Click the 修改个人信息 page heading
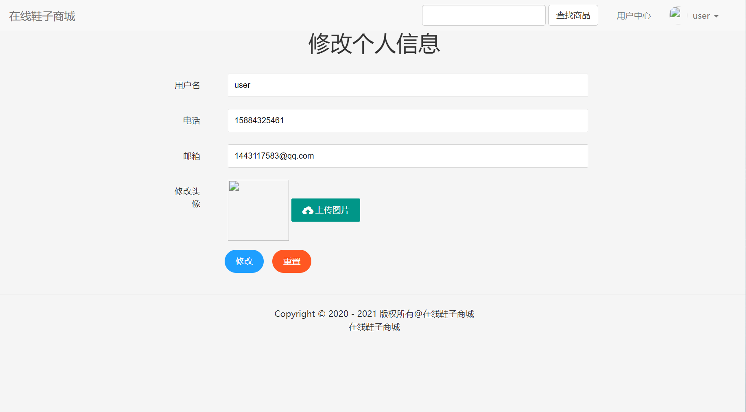The image size is (746, 412). click(x=374, y=44)
